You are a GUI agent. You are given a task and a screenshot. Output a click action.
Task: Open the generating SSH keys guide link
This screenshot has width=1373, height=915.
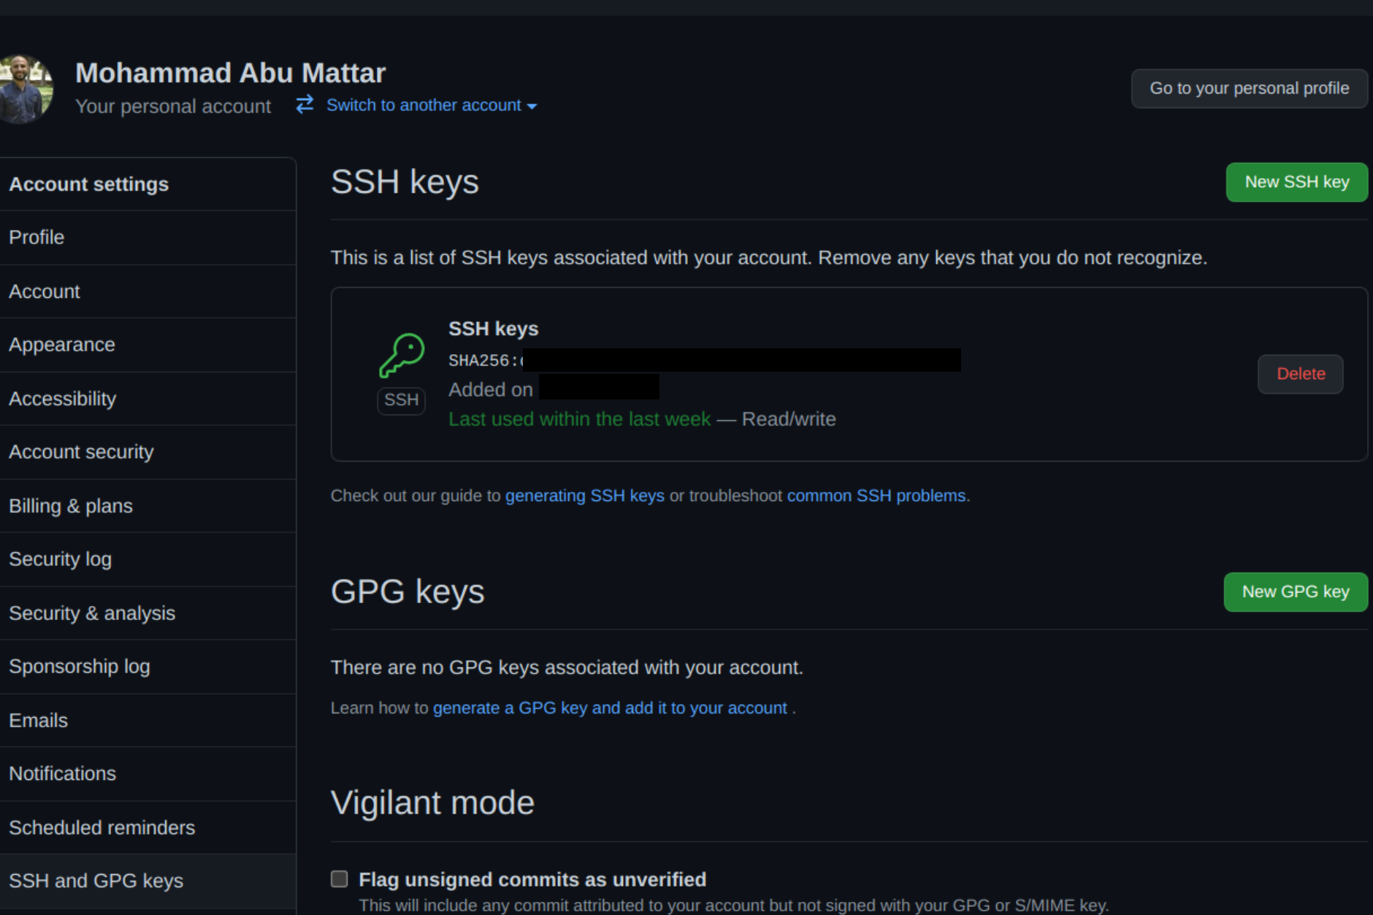[584, 495]
